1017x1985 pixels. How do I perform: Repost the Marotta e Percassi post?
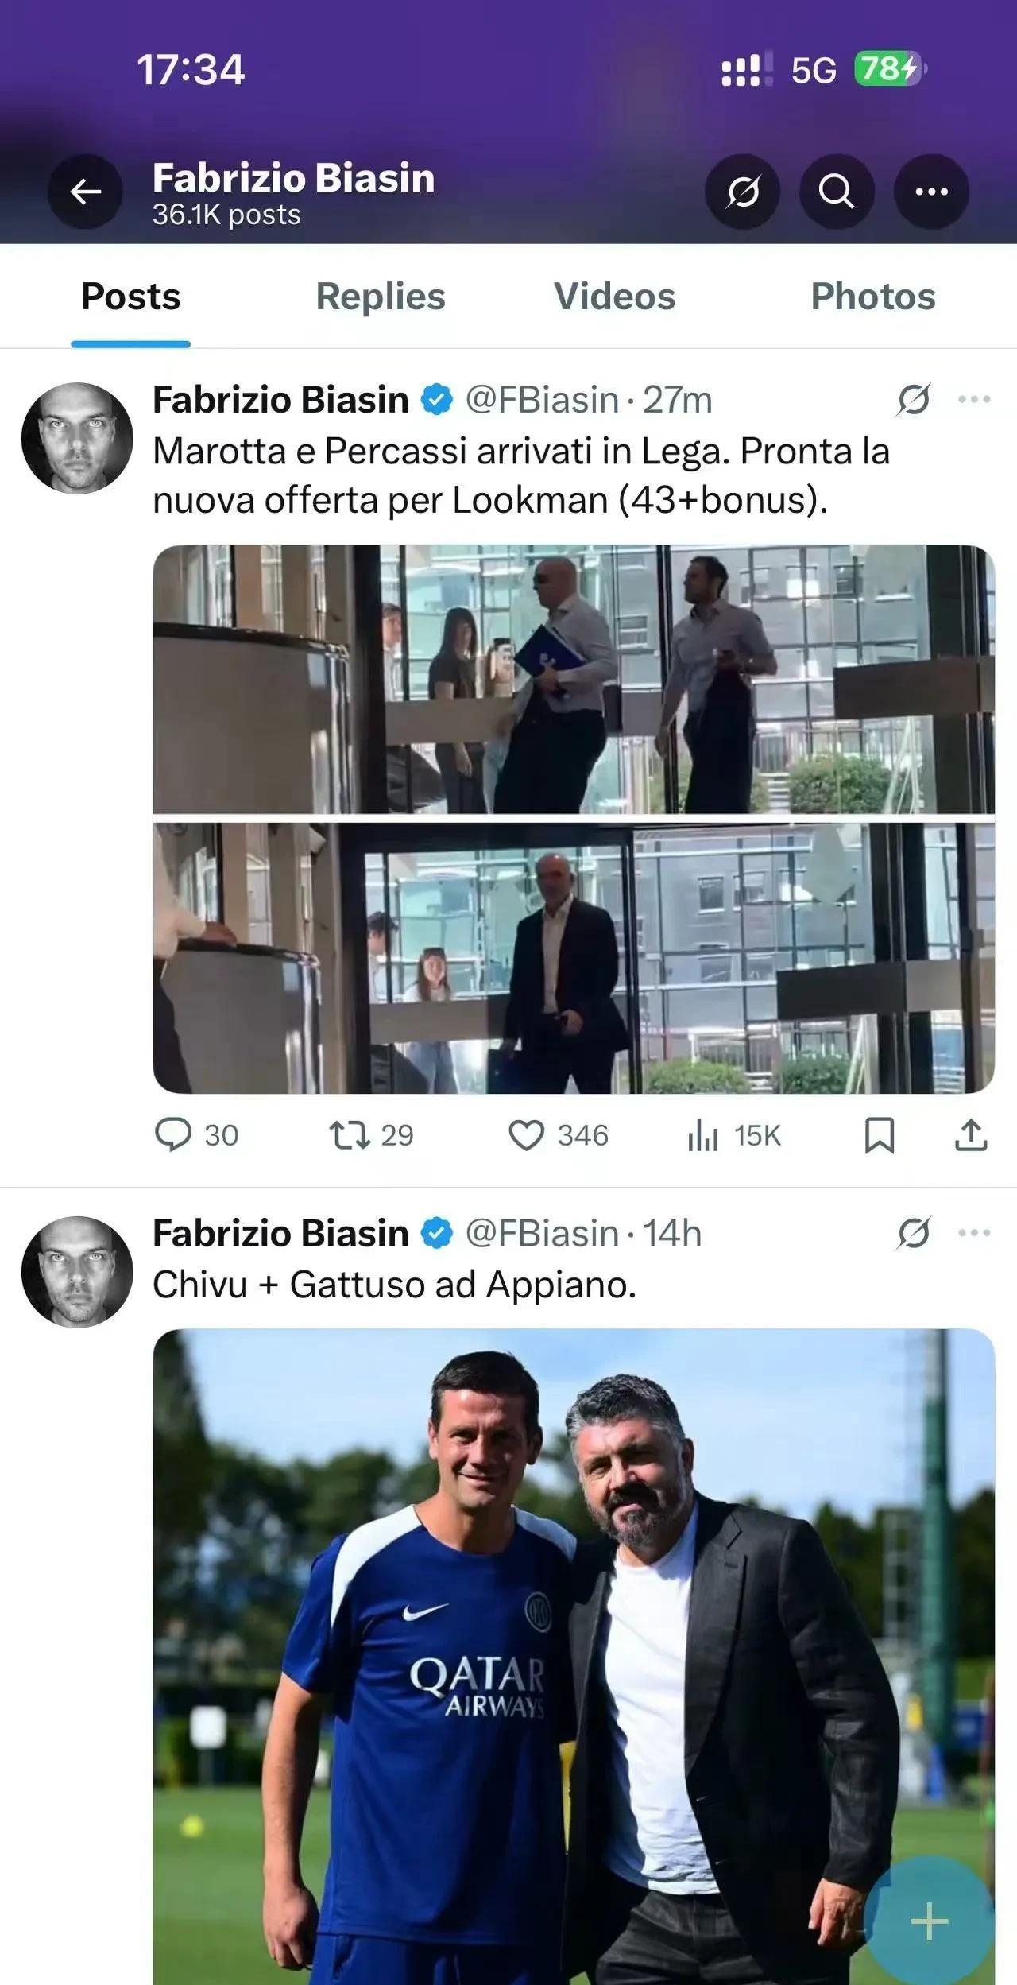(x=350, y=1134)
